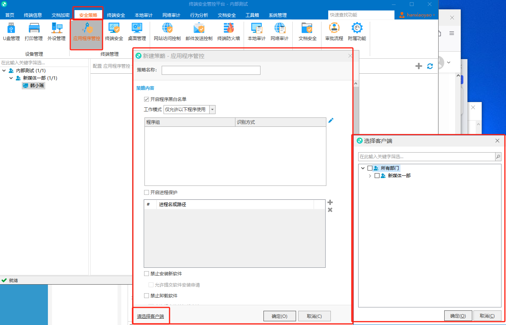Open 外设管理 peripheral tool
The image size is (506, 325).
[57, 32]
